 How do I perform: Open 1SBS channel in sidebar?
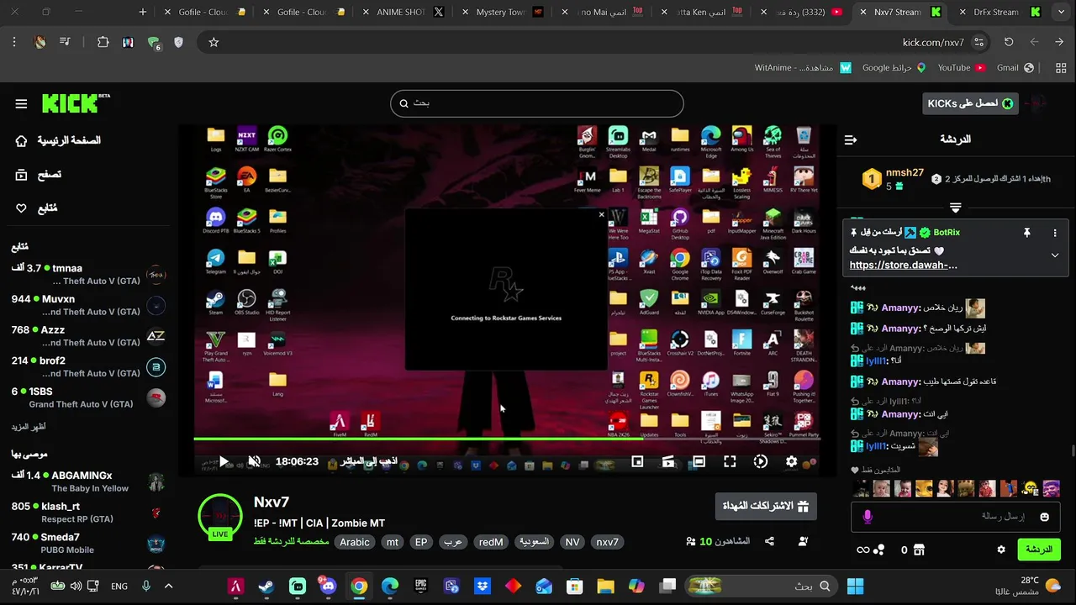coord(88,397)
